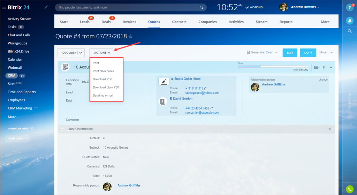This screenshot has width=357, height=195.
Task: Open the DOCUMENT dropdown
Action: pyautogui.click(x=71, y=53)
